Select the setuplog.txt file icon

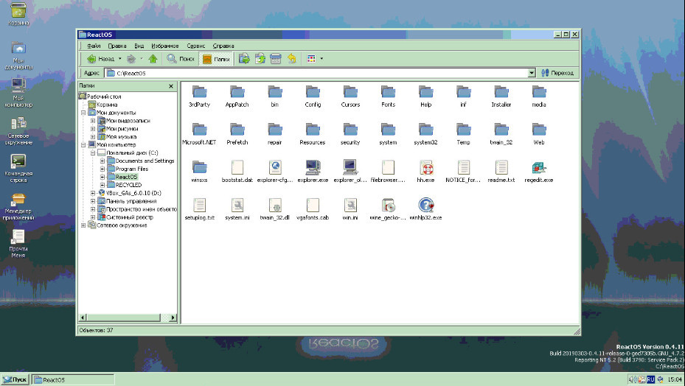pos(200,204)
